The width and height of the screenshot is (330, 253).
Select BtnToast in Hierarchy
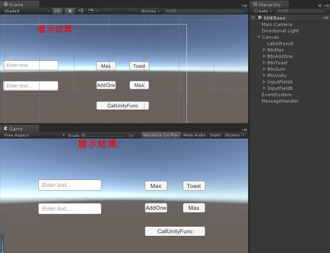click(277, 63)
